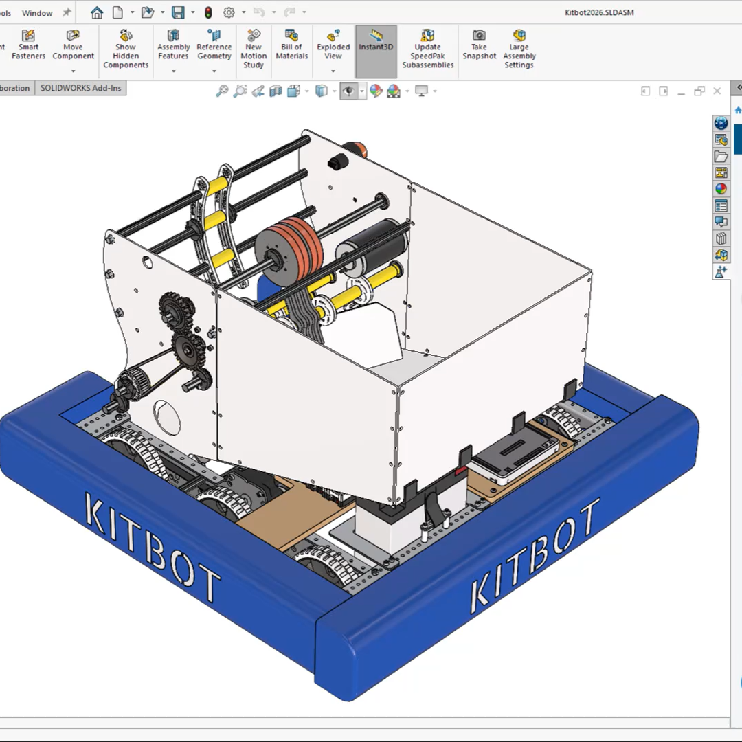Expand Hide/Show Items dropdown arrow

coord(362,91)
